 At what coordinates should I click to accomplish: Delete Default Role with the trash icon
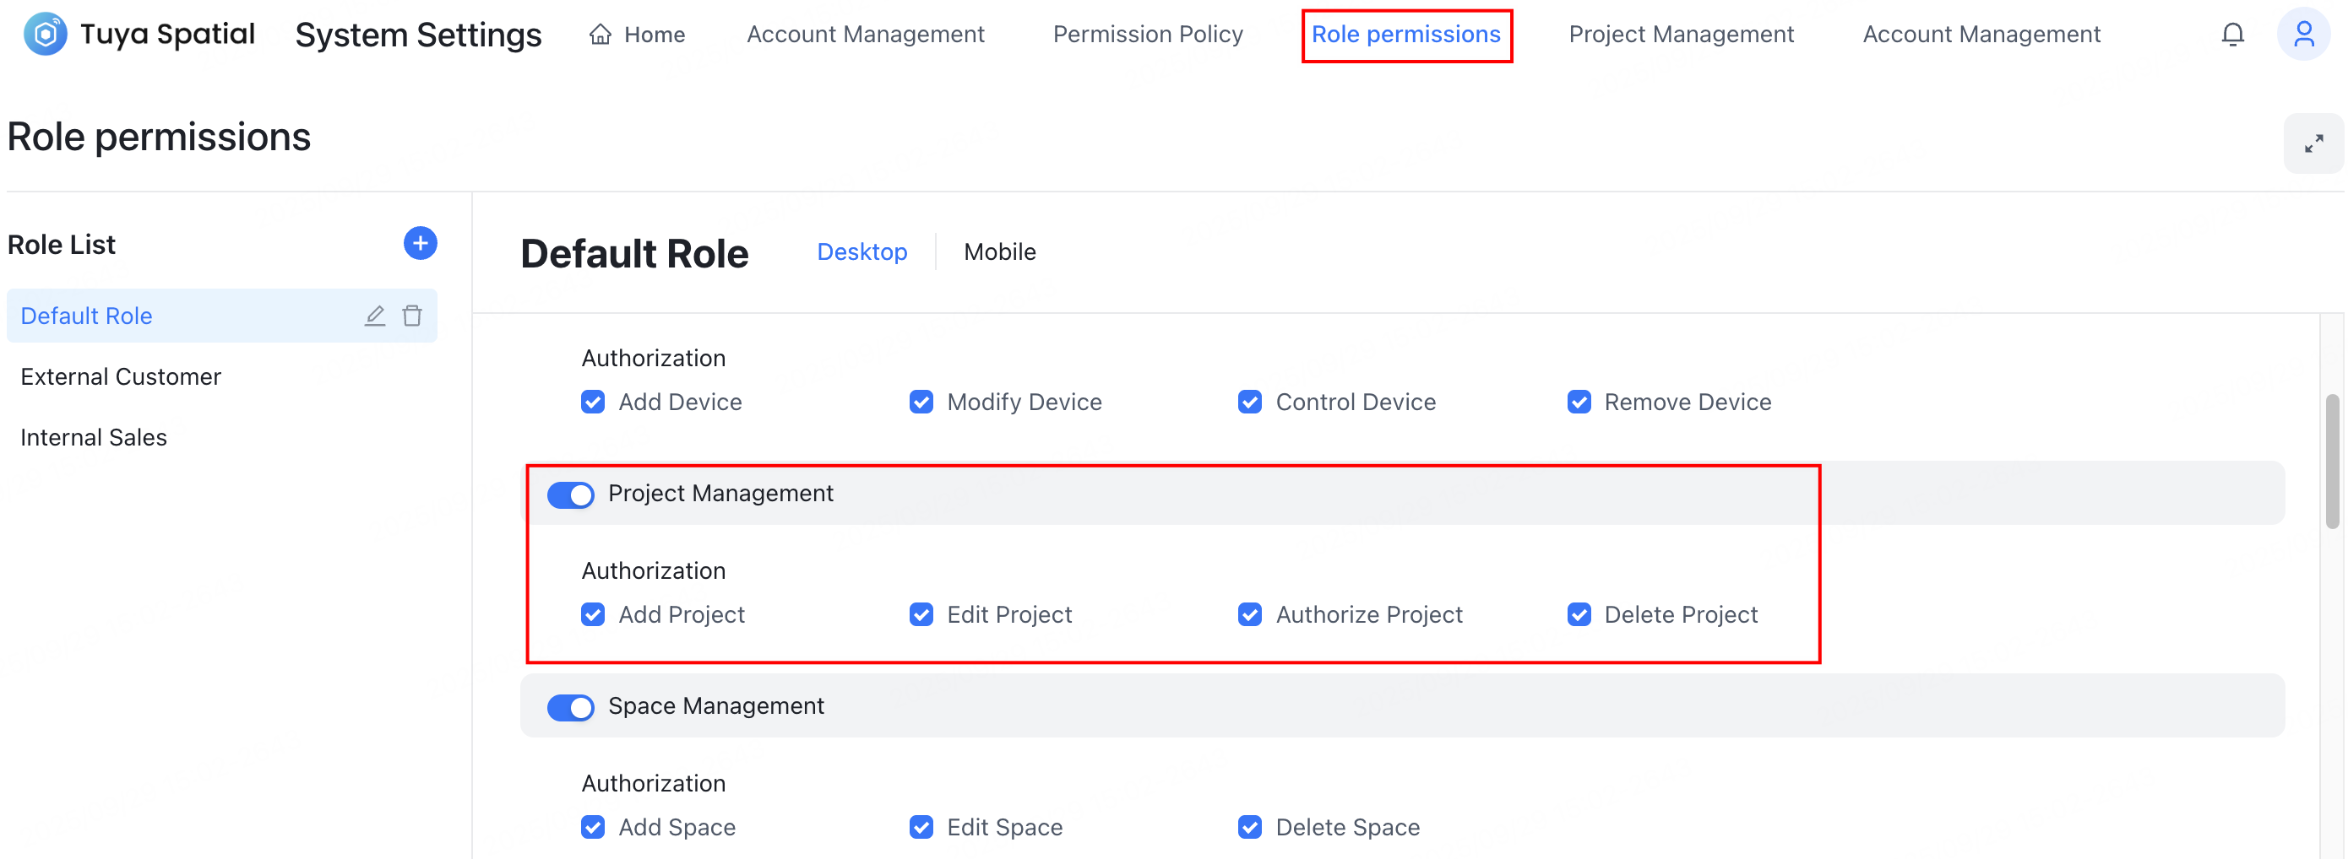click(412, 316)
